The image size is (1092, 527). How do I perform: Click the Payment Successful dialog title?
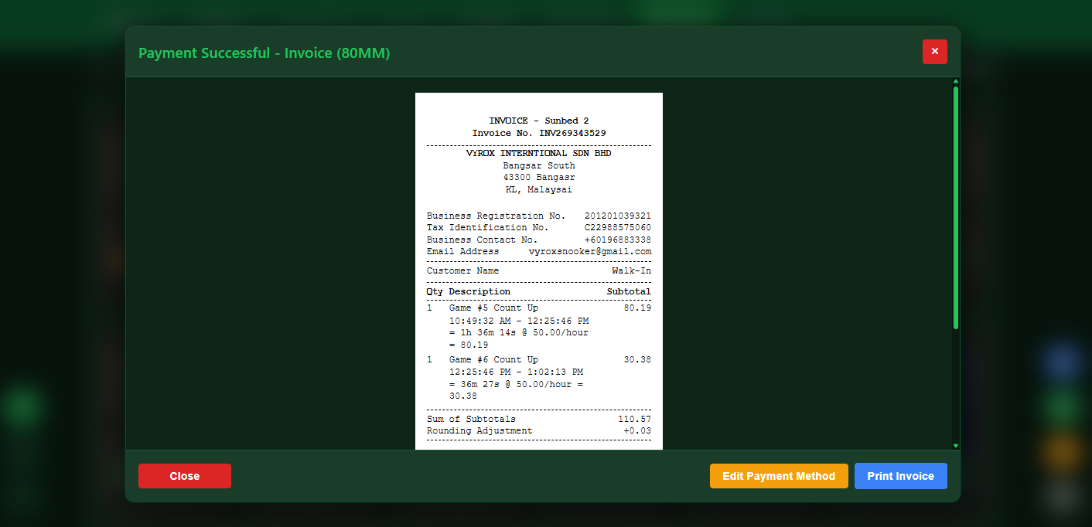coord(264,53)
